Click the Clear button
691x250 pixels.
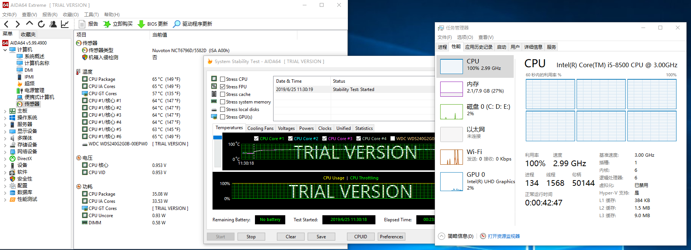coord(291,237)
